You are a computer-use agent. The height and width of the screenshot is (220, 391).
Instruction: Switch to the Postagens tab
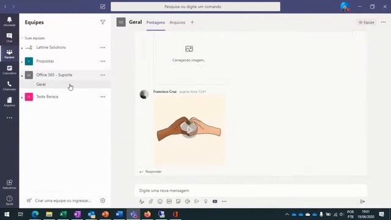pyautogui.click(x=156, y=22)
